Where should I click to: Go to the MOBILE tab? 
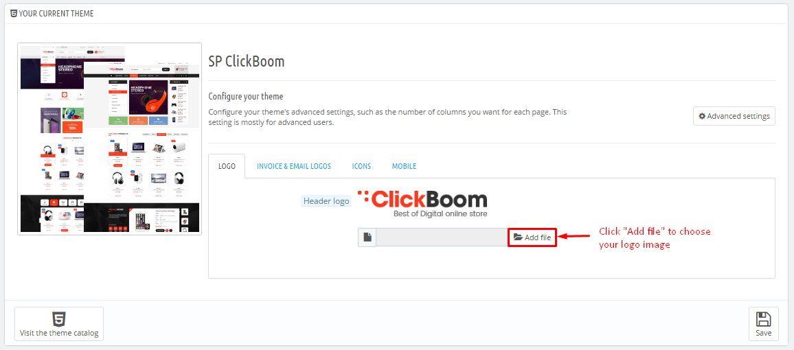[x=404, y=166]
